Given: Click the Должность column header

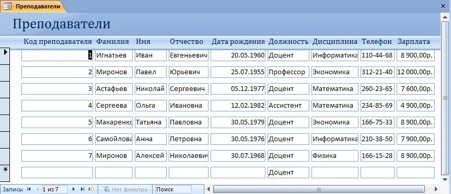Looking at the screenshot, I should (288, 41).
